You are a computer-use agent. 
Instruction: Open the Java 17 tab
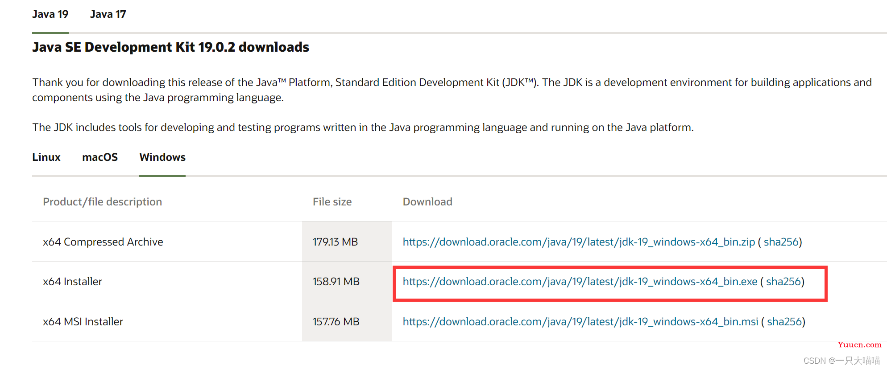tap(108, 14)
